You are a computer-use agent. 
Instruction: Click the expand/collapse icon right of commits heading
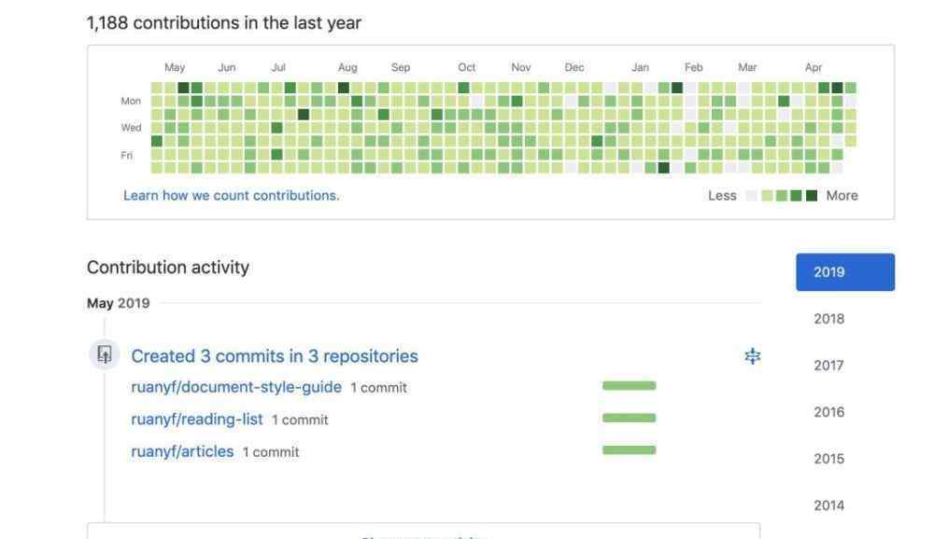coord(752,356)
